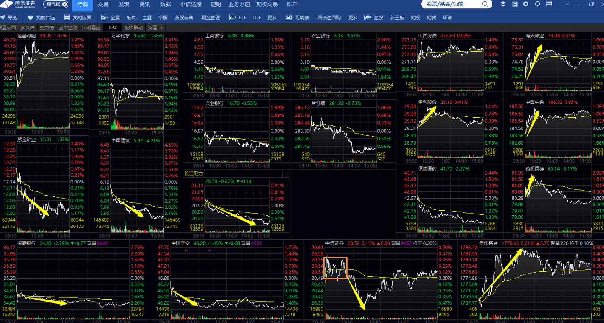
Task: Open the 期权交易 options trading menu
Action: click(x=267, y=4)
